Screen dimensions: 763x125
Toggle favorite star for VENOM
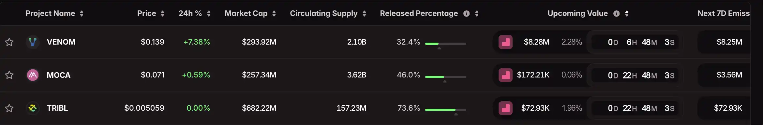9,42
